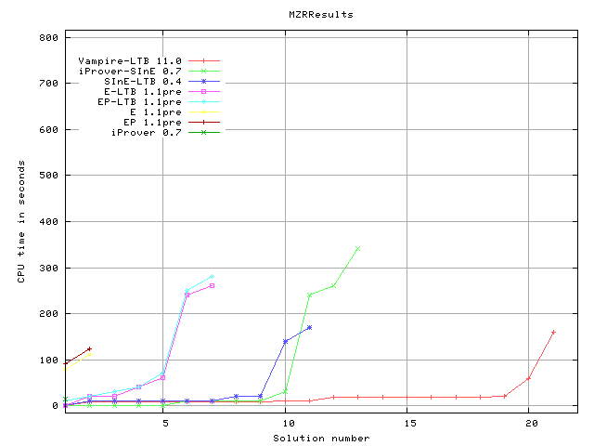Select the EP-LTB 1.1pre legend entry
The height and width of the screenshot is (446, 594).
[159, 101]
